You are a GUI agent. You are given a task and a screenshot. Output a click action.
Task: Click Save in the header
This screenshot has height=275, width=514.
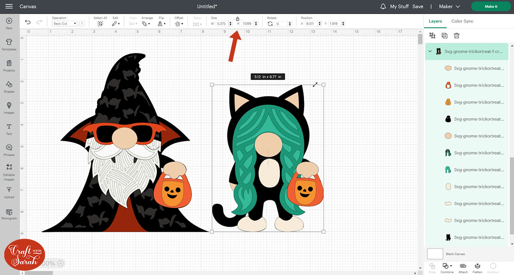(x=418, y=6)
